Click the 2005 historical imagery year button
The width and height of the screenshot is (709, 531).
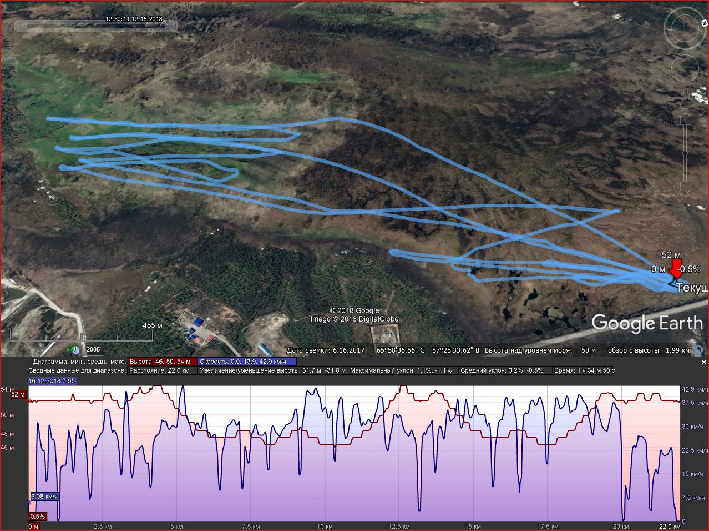point(93,350)
